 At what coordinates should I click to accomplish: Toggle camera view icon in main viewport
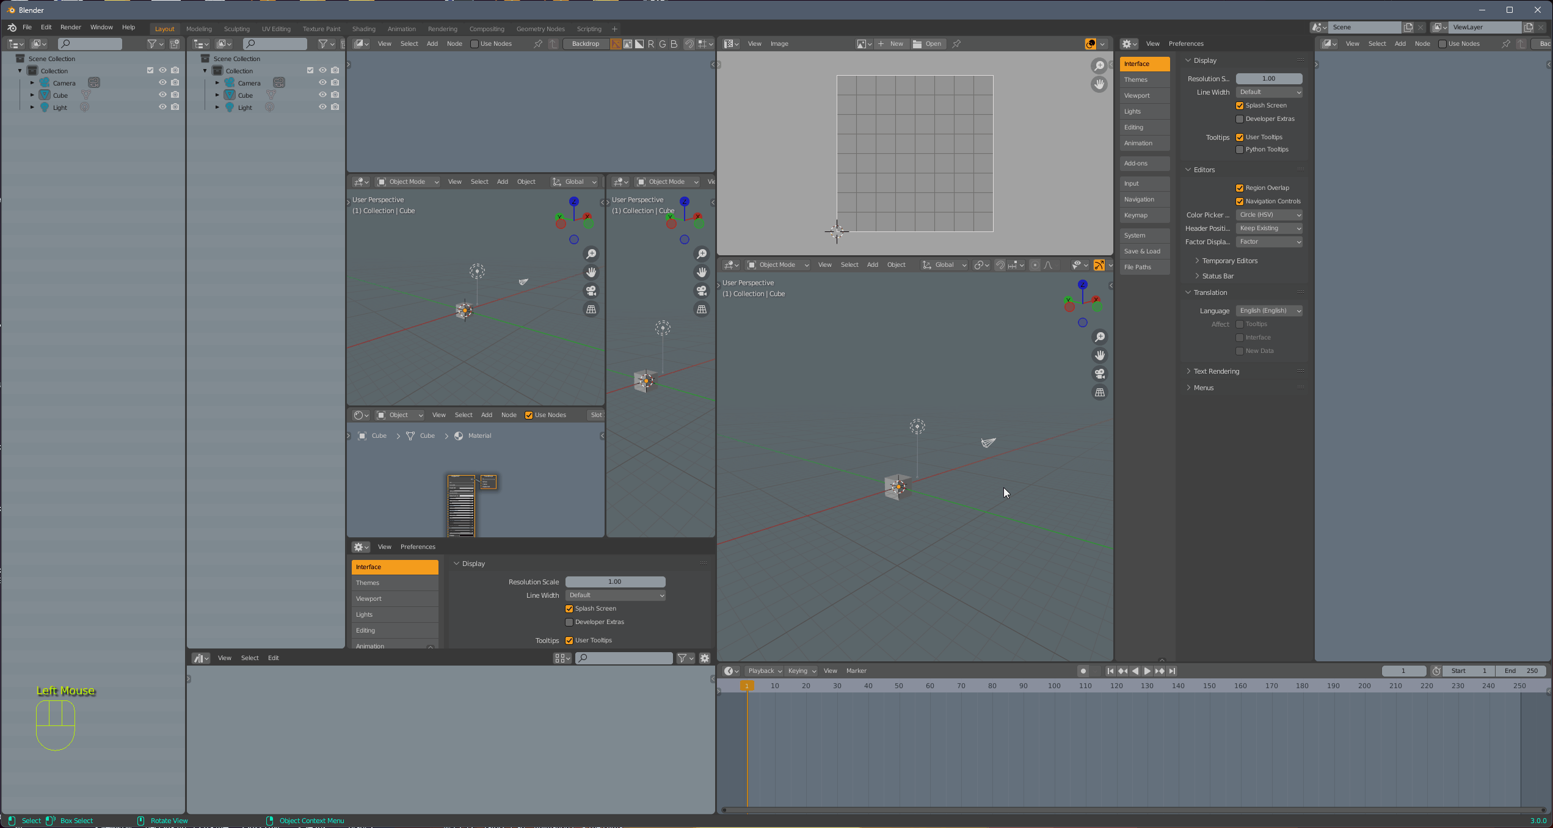click(1099, 374)
